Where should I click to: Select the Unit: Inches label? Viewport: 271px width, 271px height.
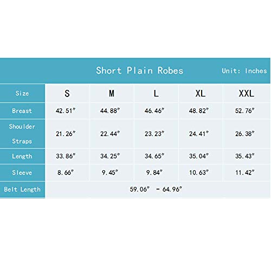(244, 71)
